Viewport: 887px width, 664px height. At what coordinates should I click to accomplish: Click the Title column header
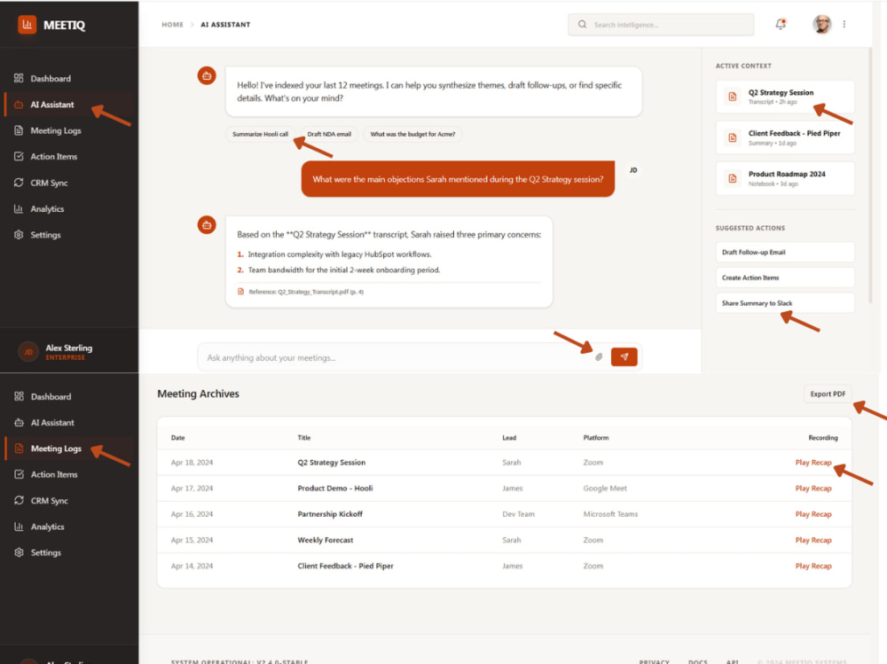[303, 438]
